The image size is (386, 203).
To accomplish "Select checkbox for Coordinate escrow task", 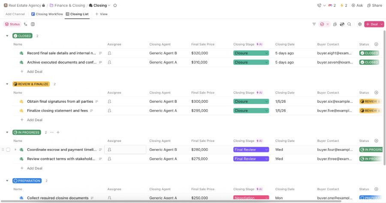I will coord(8,149).
